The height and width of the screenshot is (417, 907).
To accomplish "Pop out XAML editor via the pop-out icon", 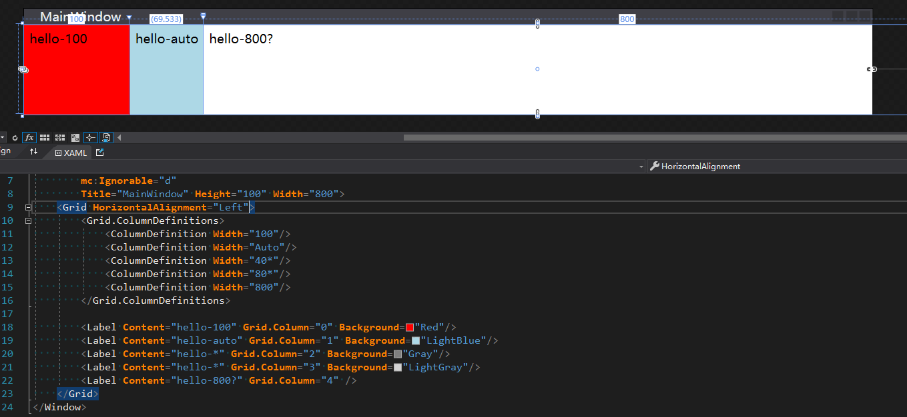I will tap(99, 152).
